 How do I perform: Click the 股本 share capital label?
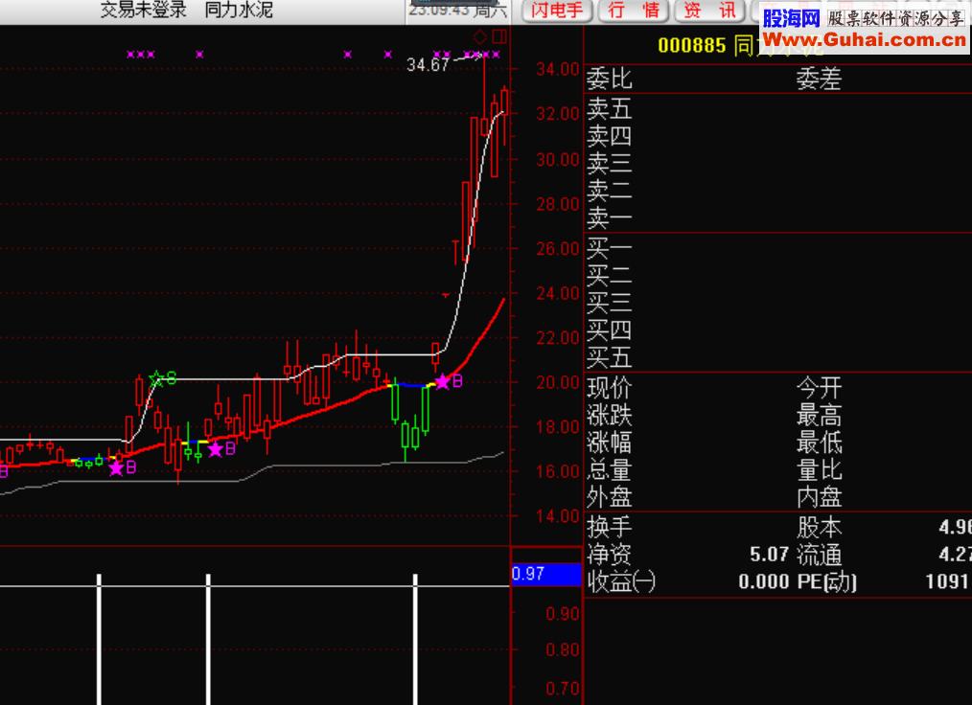819,527
